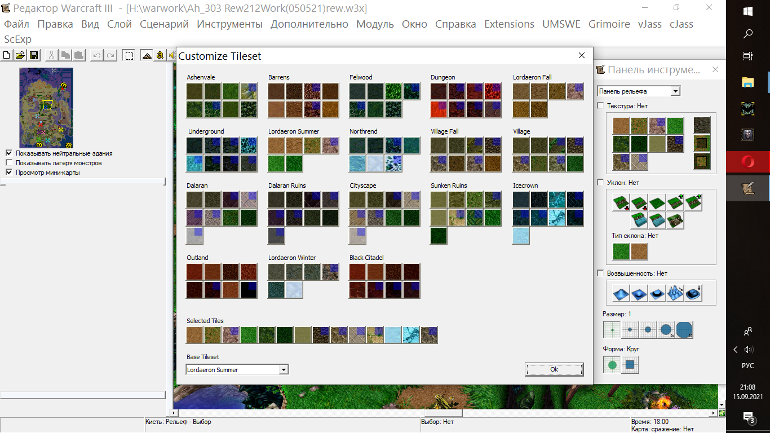Create a new map with the toolbar icon
Image resolution: width=770 pixels, height=433 pixels.
pos(7,55)
